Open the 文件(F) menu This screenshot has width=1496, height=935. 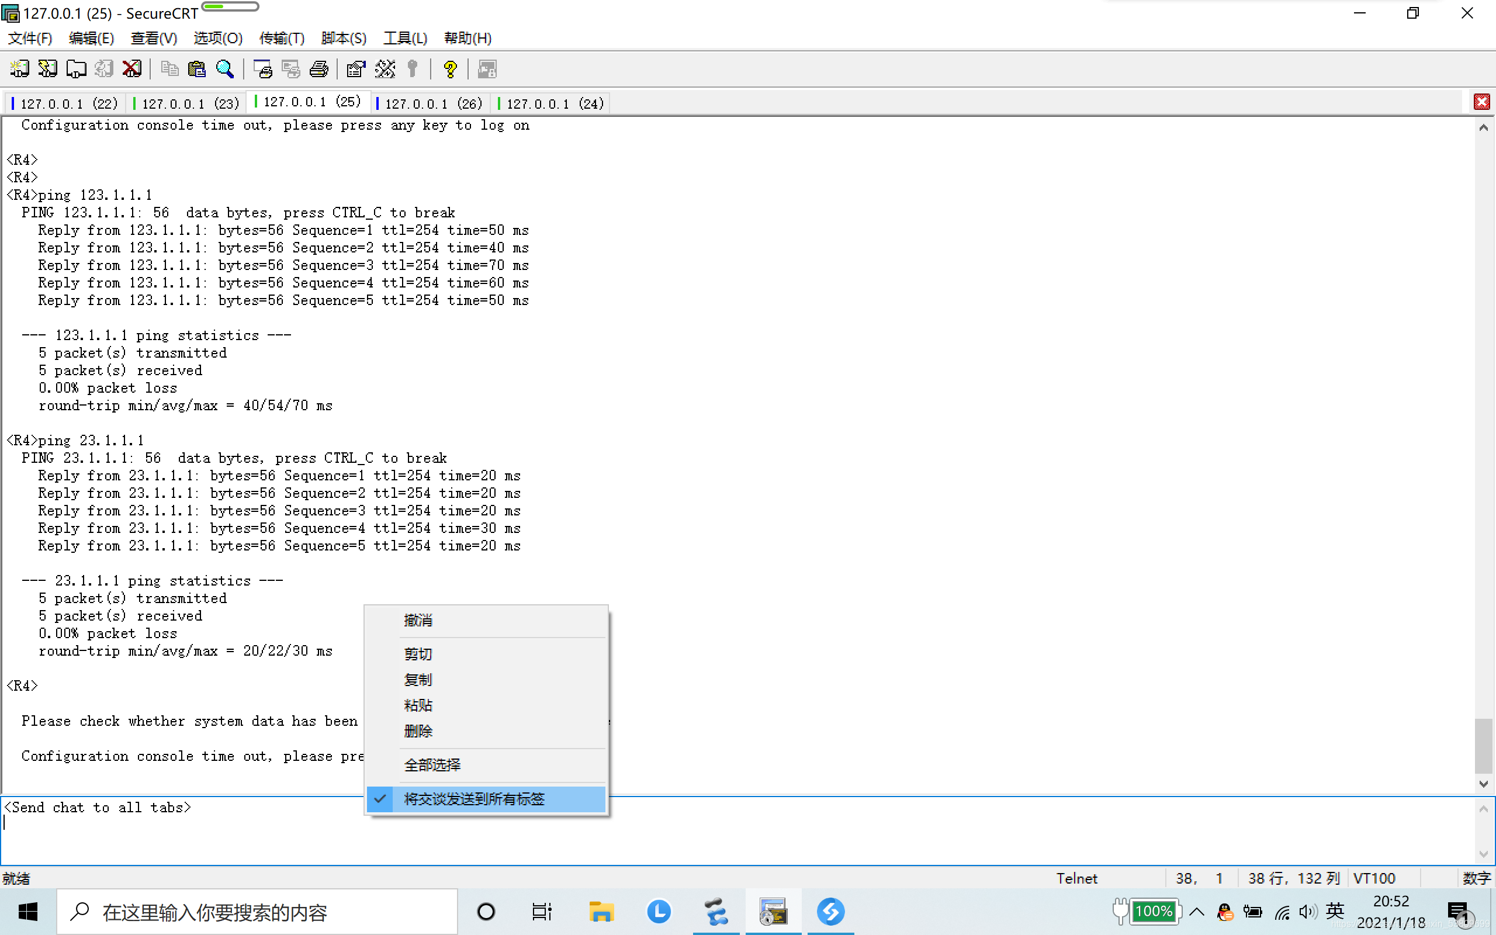click(x=30, y=39)
